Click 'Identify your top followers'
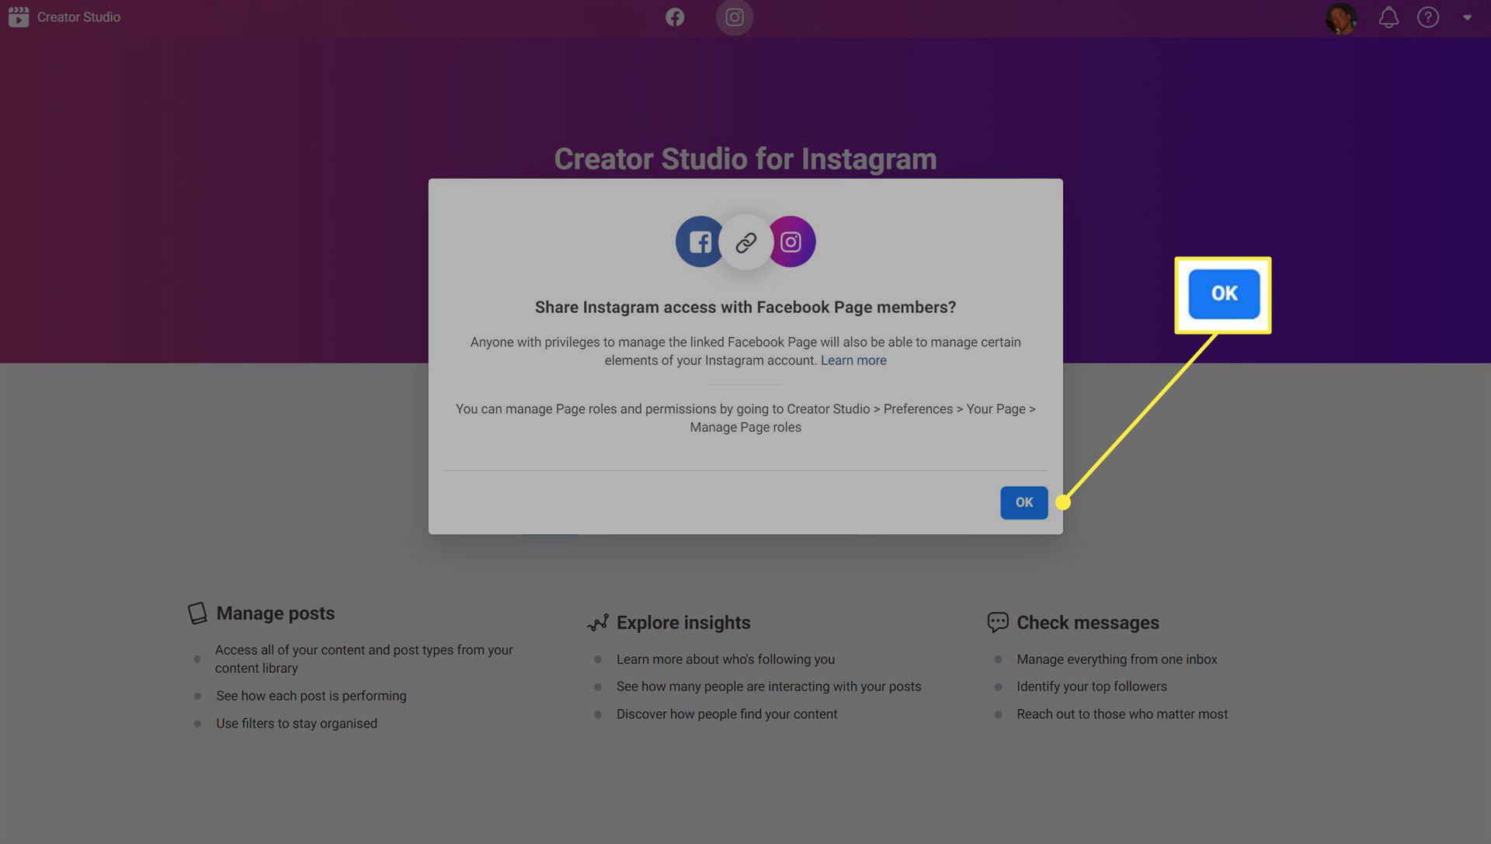The width and height of the screenshot is (1491, 844). pyautogui.click(x=1091, y=686)
